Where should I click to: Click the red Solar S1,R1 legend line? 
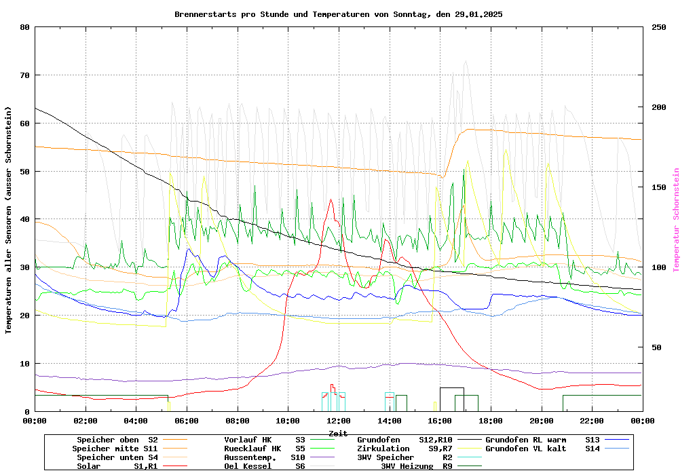(x=176, y=466)
